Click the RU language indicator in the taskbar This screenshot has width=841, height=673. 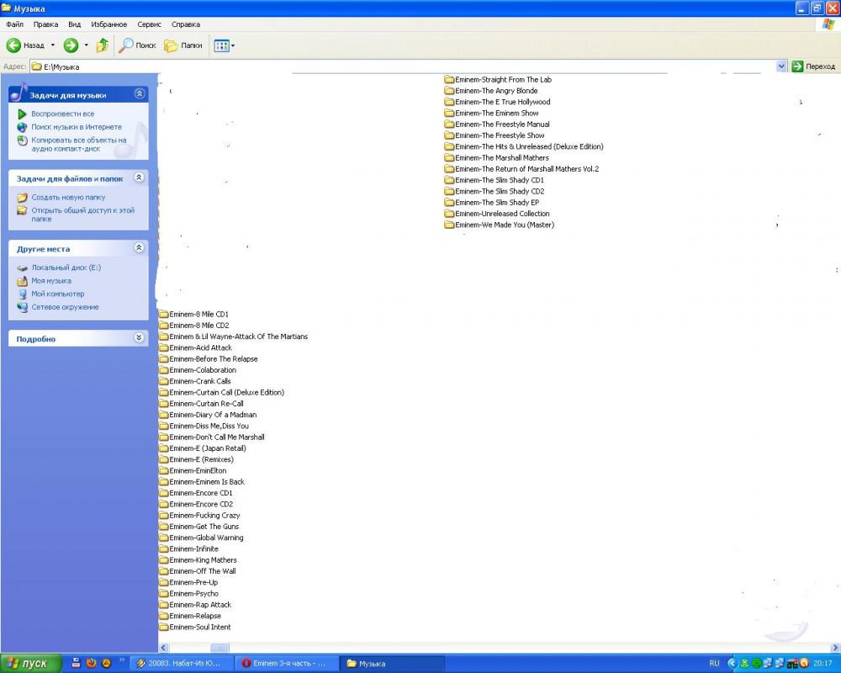(714, 664)
